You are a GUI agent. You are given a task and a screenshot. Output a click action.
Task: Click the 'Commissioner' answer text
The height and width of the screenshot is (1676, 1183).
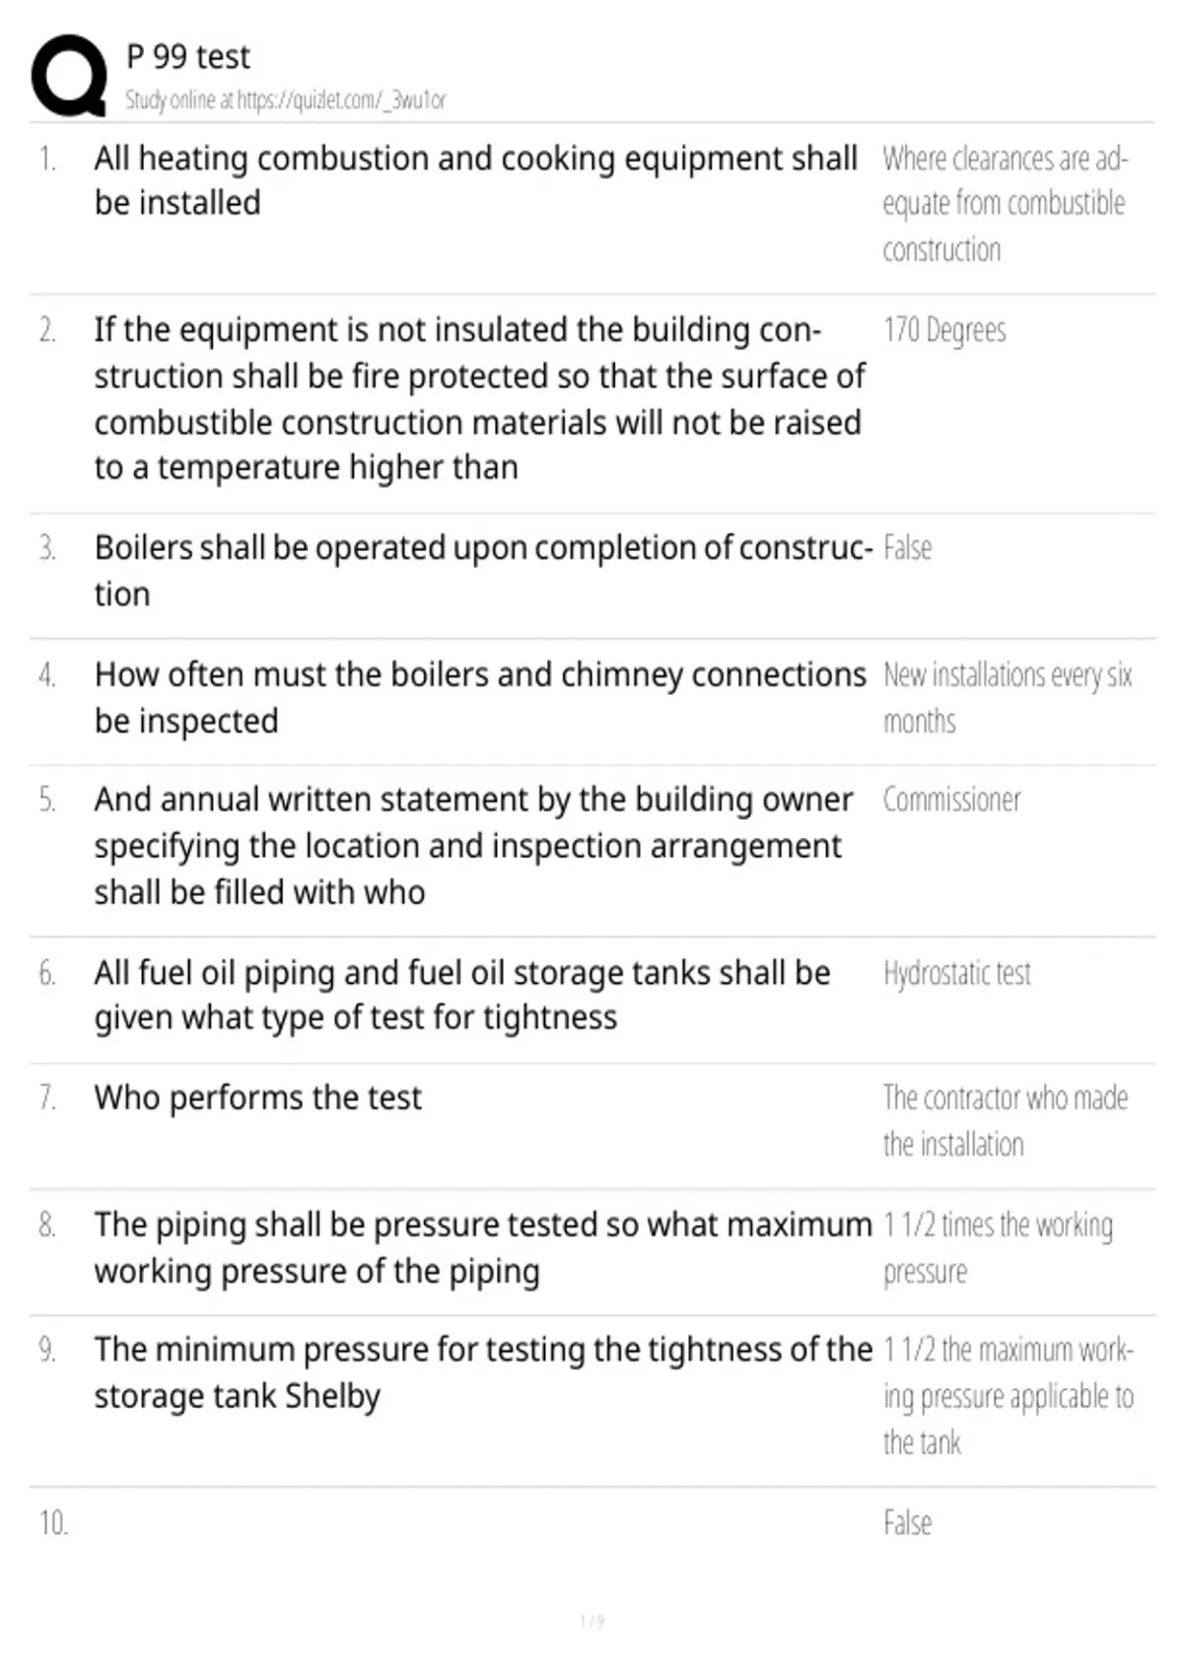951,800
